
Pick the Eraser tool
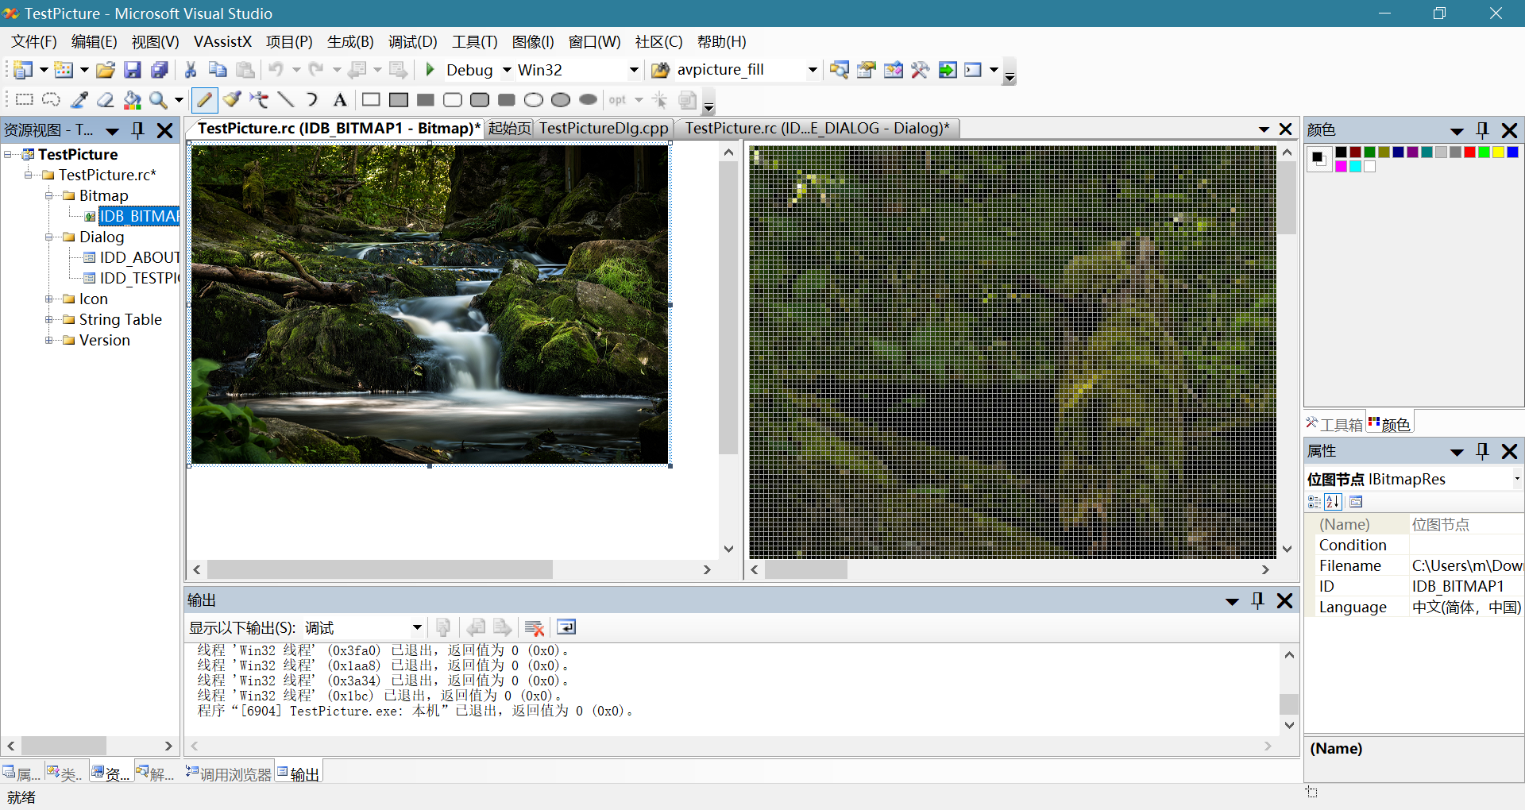click(x=105, y=100)
